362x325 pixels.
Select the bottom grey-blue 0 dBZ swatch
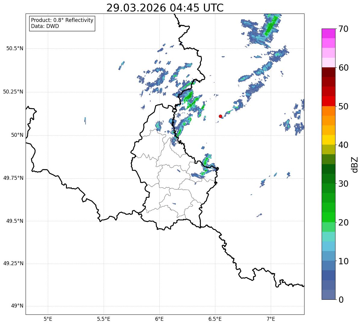(x=328, y=295)
